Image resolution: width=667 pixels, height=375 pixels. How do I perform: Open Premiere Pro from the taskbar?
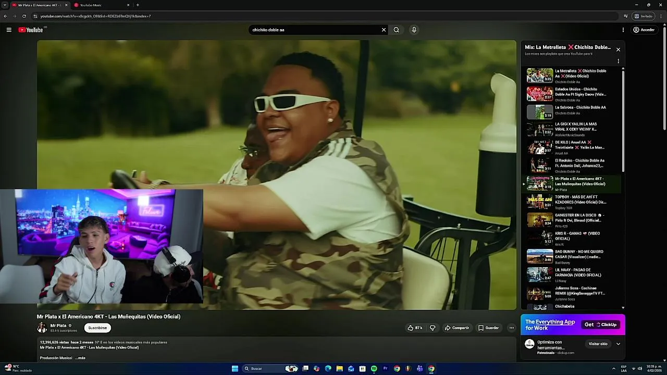(386, 368)
